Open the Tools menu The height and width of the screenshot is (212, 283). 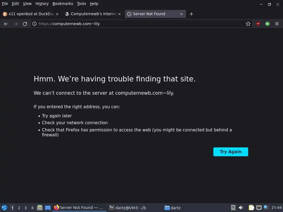82,4
